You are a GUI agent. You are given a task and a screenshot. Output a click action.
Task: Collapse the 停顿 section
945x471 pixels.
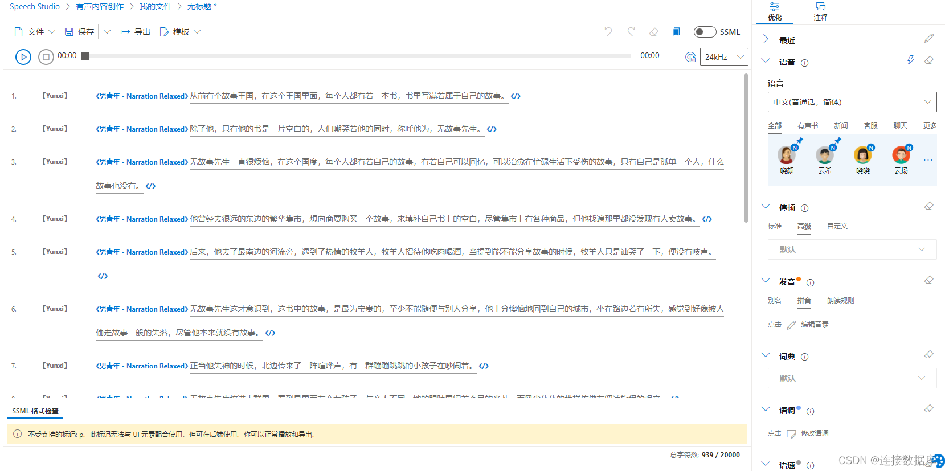[x=766, y=207]
